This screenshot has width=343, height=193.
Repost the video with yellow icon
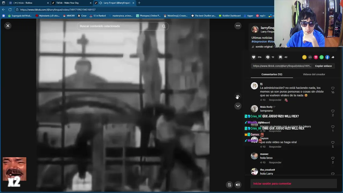[304, 57]
